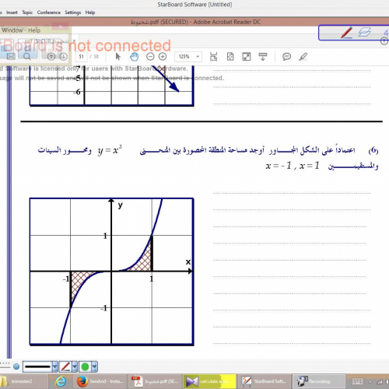Screen dimensions: 389x389
Task: Close the pdf document tab
Action: (x=74, y=40)
